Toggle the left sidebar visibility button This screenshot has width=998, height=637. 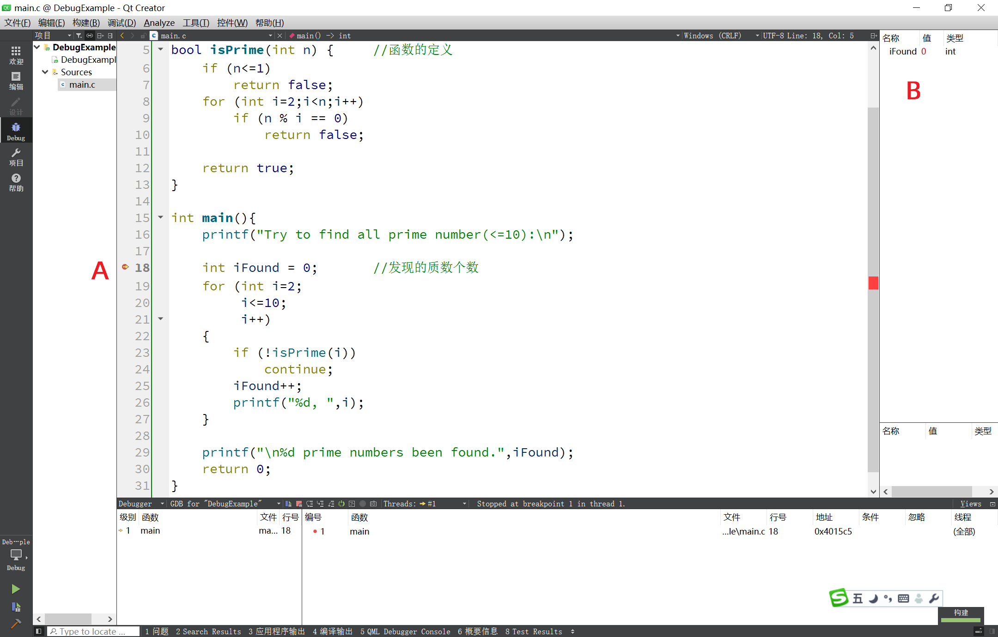point(38,631)
